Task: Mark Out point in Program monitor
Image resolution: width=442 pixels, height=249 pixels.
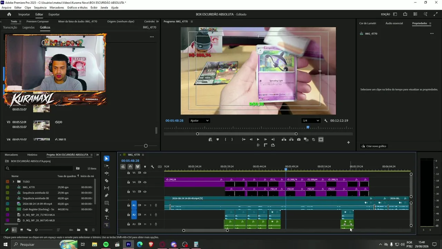Action: (x=232, y=140)
